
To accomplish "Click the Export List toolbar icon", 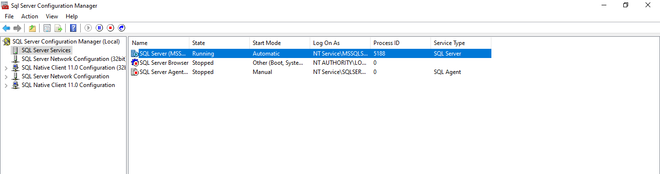I will [58, 28].
